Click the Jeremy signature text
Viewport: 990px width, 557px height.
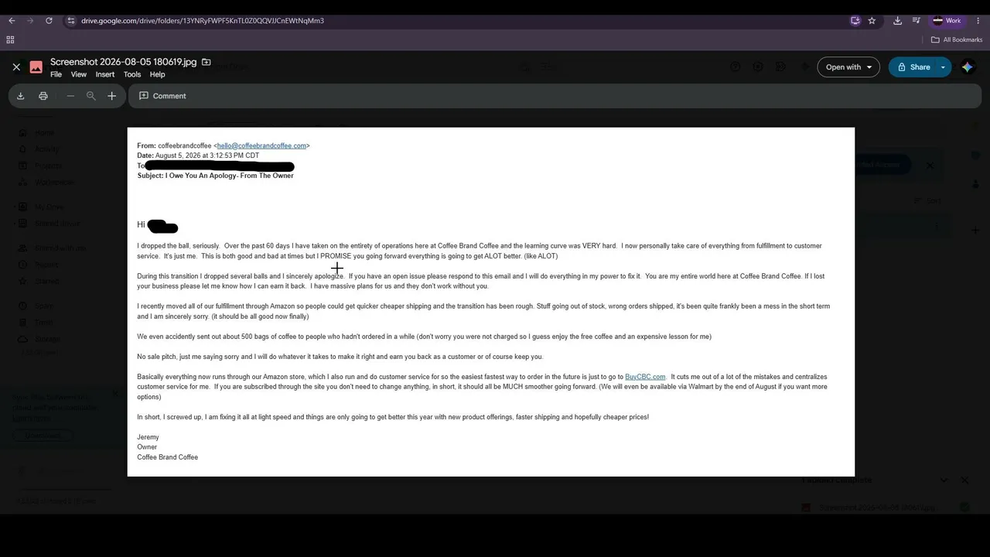pos(148,437)
